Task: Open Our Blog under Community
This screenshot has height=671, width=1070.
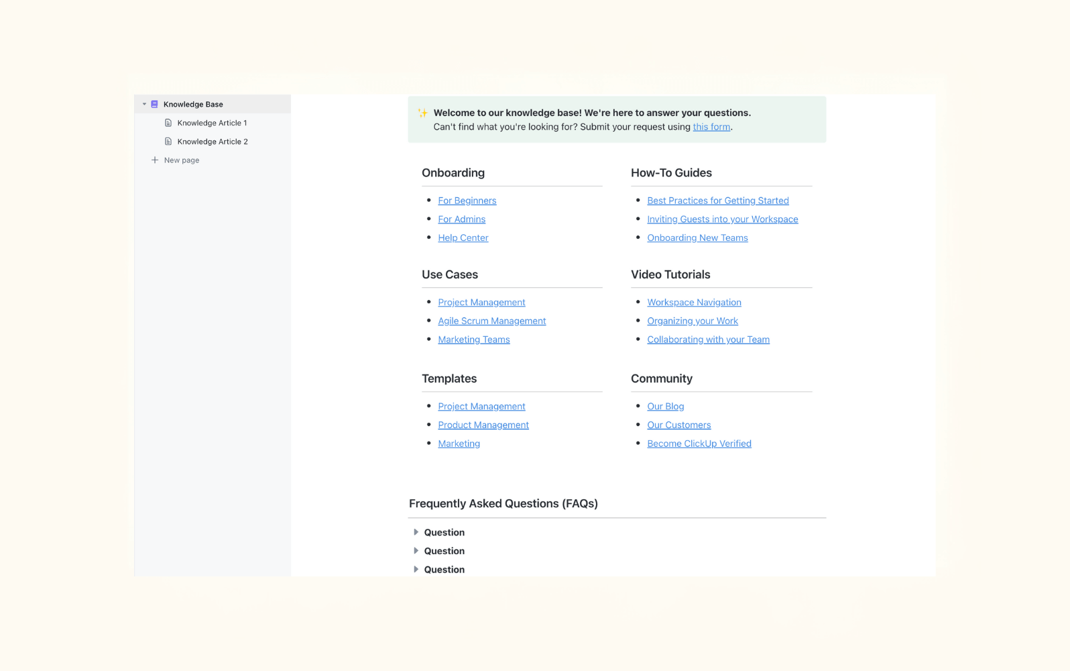Action: tap(665, 406)
